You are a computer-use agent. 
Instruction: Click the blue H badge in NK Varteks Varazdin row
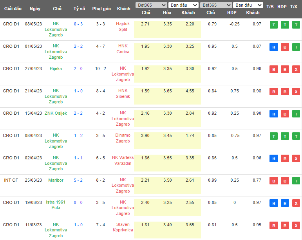tap(274, 159)
